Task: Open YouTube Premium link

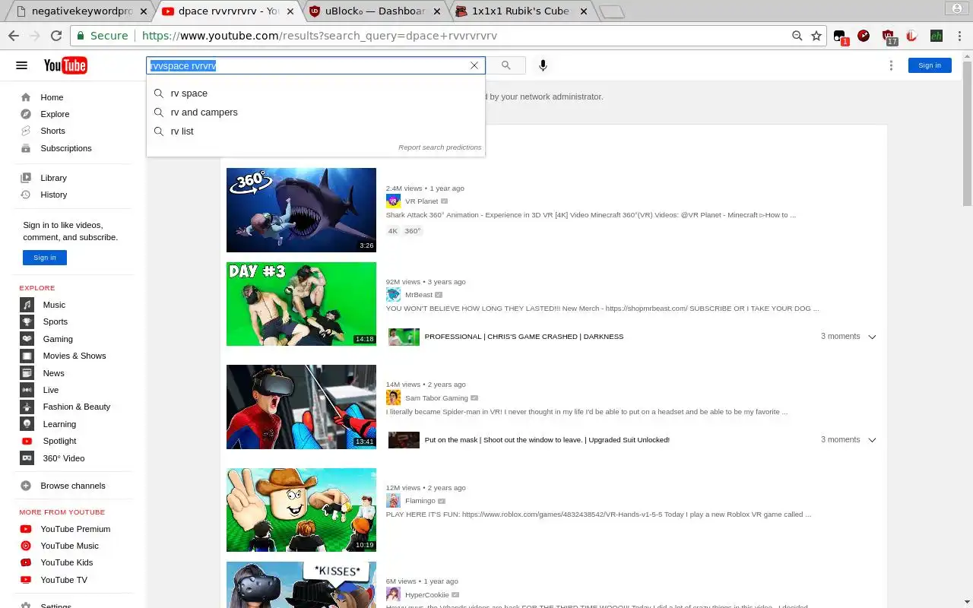Action: tap(74, 529)
